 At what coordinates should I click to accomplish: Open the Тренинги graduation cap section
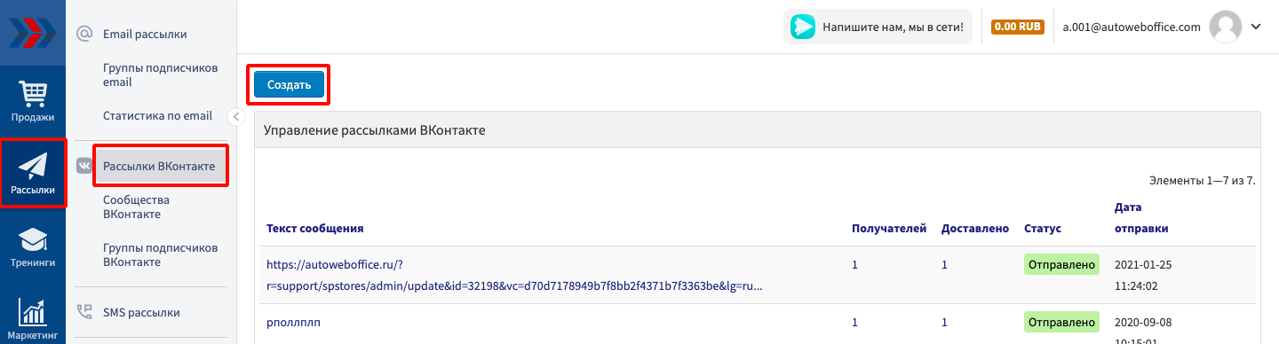point(33,246)
